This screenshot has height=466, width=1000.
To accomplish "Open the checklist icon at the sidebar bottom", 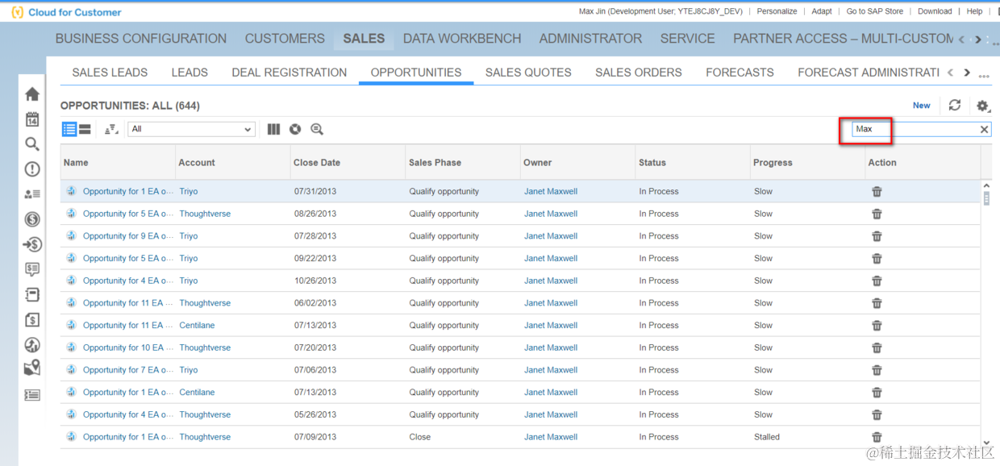I will pos(32,395).
